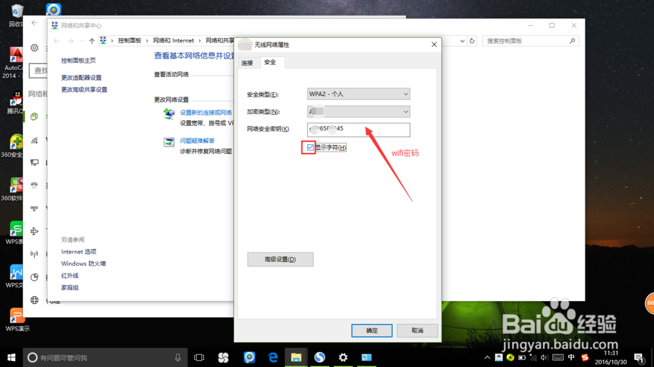654x367 pixels.
Task: Toggle the 显示字符 checkbox
Action: [x=310, y=148]
